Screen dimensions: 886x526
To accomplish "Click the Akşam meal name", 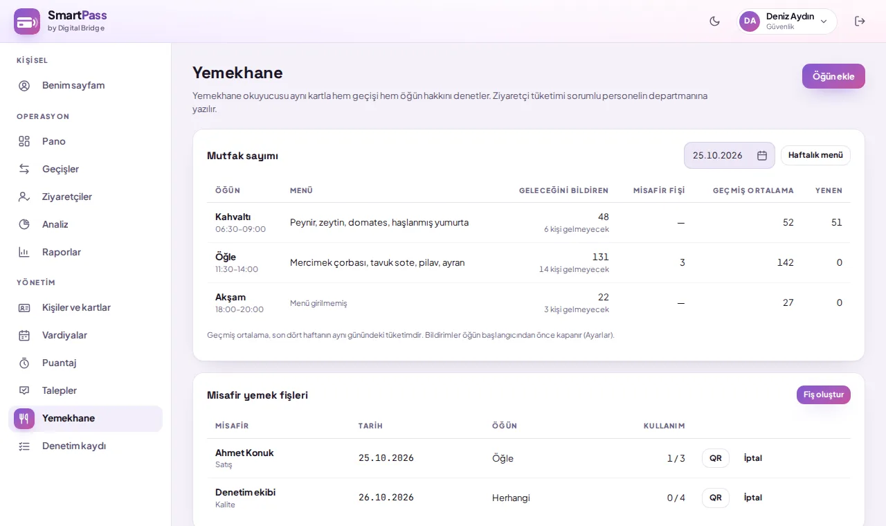I will pos(230,297).
